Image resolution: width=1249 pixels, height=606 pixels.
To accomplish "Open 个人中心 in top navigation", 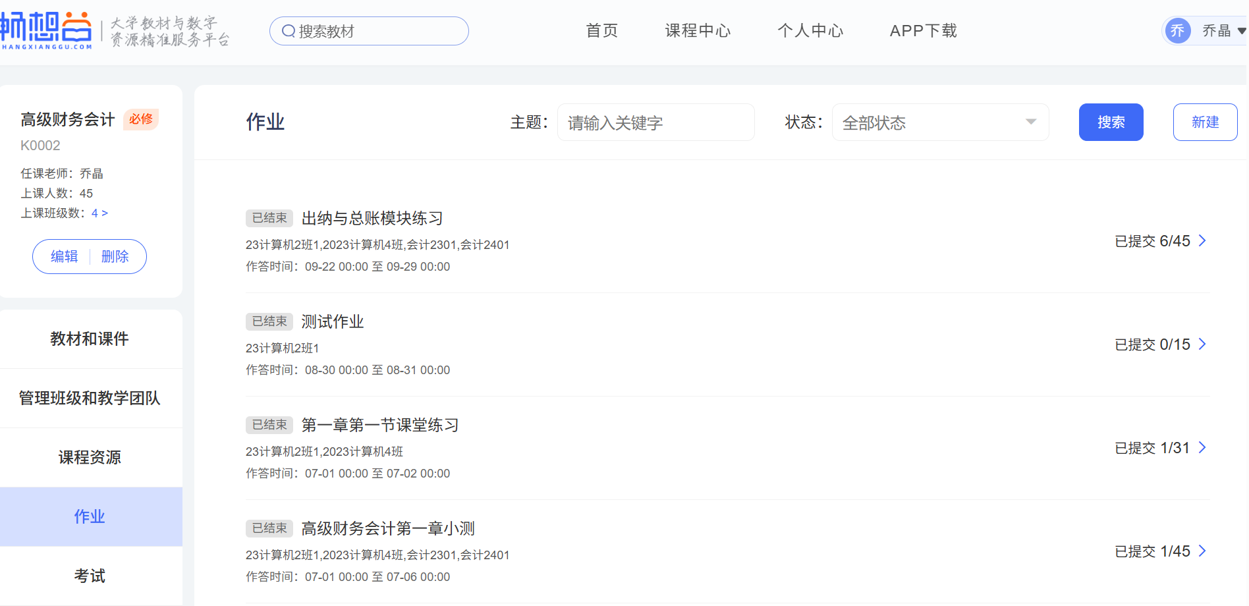I will 810,31.
